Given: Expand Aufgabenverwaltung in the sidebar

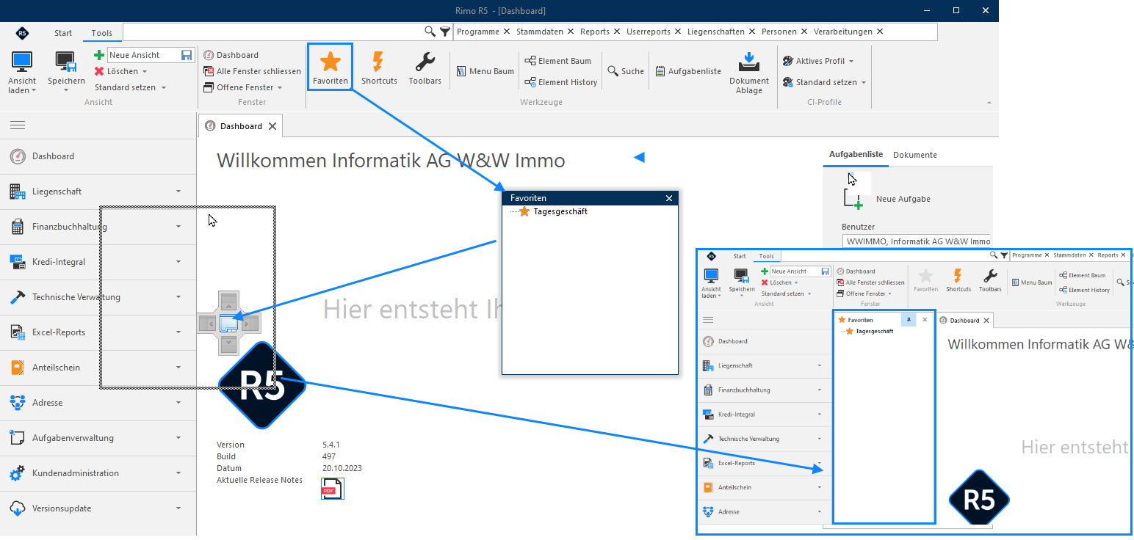Looking at the screenshot, I should pyautogui.click(x=178, y=438).
